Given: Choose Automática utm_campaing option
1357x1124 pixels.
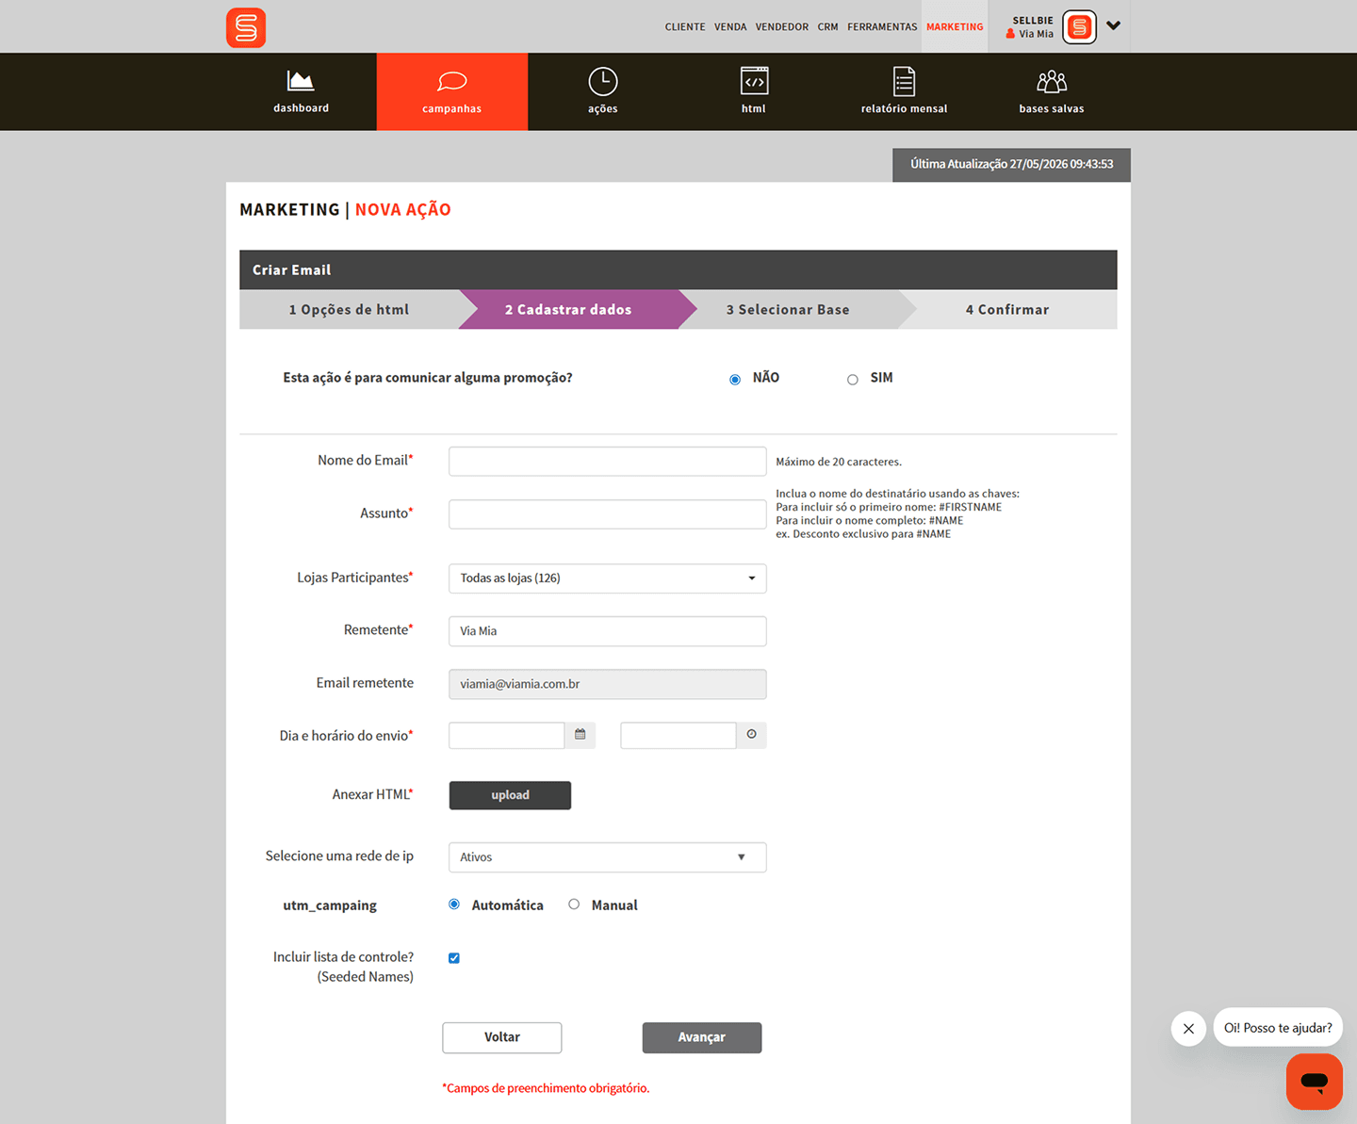Looking at the screenshot, I should click(x=454, y=904).
